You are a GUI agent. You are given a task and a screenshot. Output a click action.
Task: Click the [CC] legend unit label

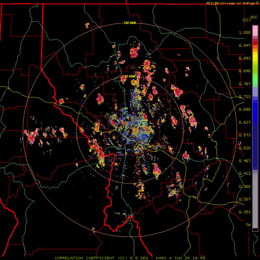pos(247,20)
